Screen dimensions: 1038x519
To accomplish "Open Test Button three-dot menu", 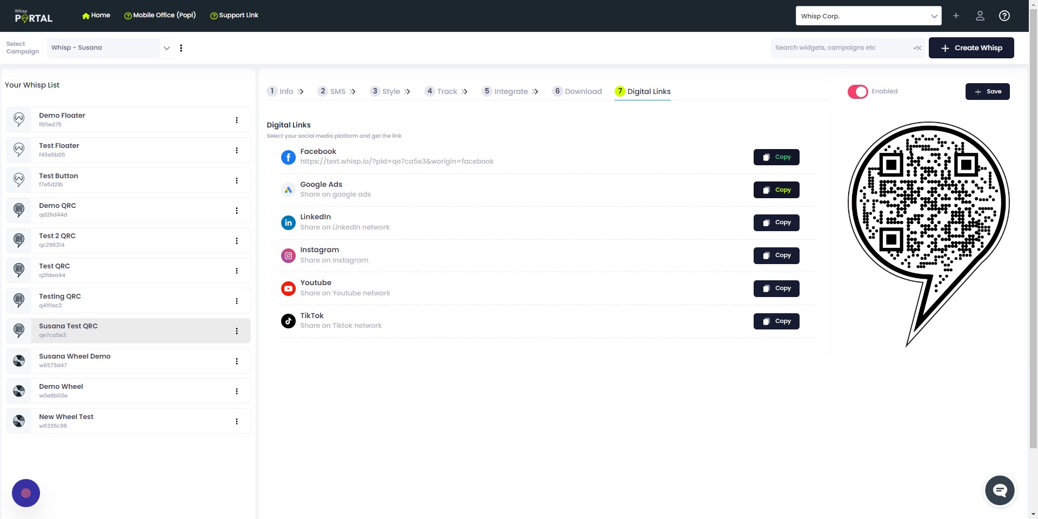I will tap(237, 180).
